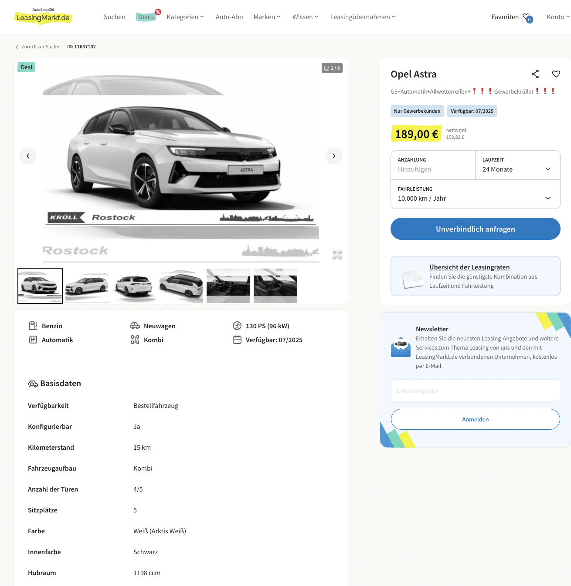Click the ID: 11637102 text
Viewport: 571px width, 586px height.
click(x=82, y=47)
